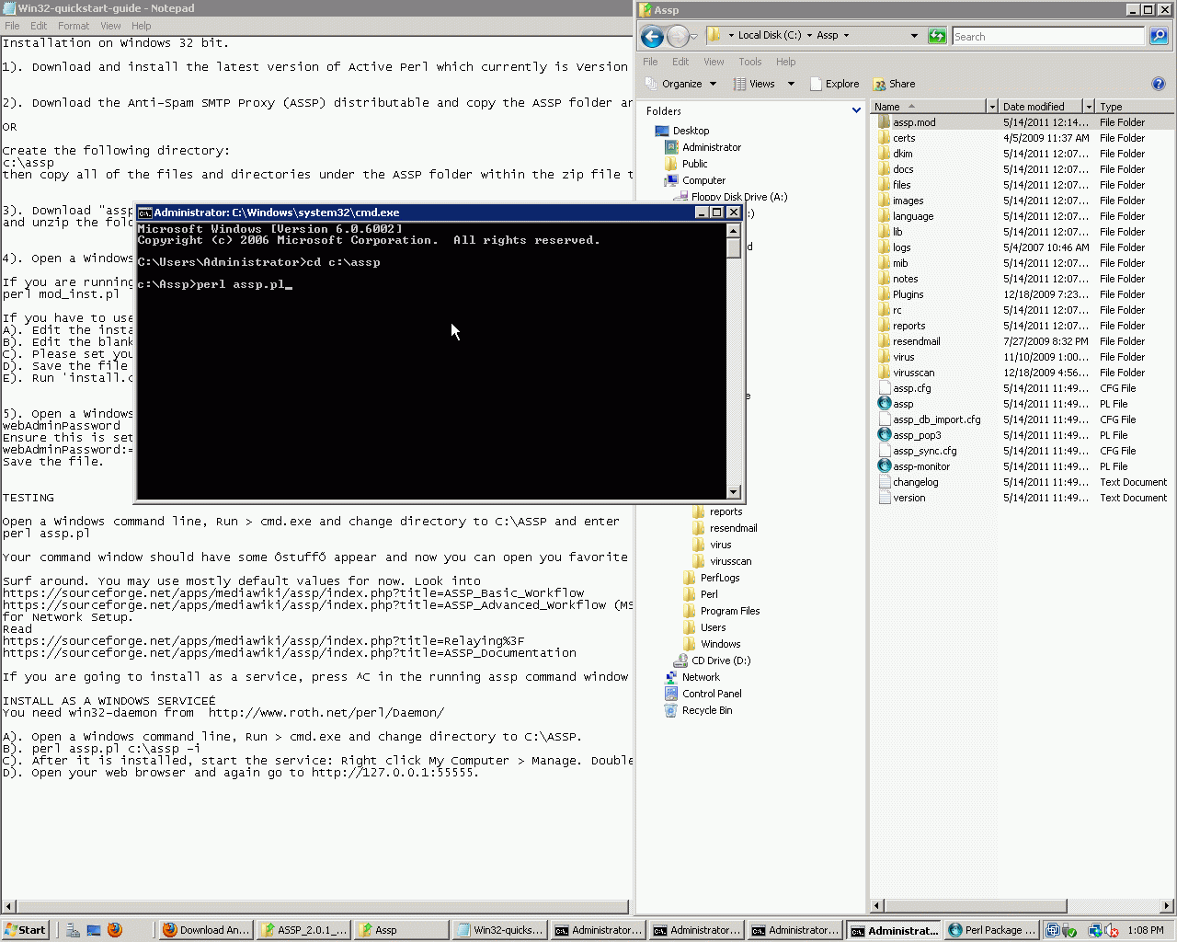Click the Explorer search magnifier icon

pos(1159,36)
